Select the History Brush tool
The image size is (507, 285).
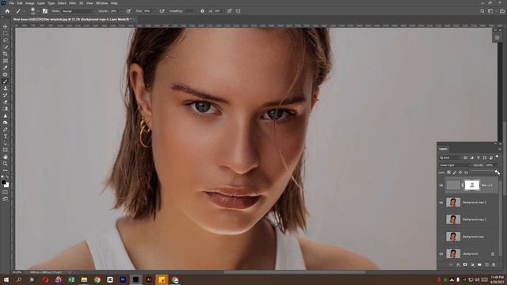[x=6, y=95]
